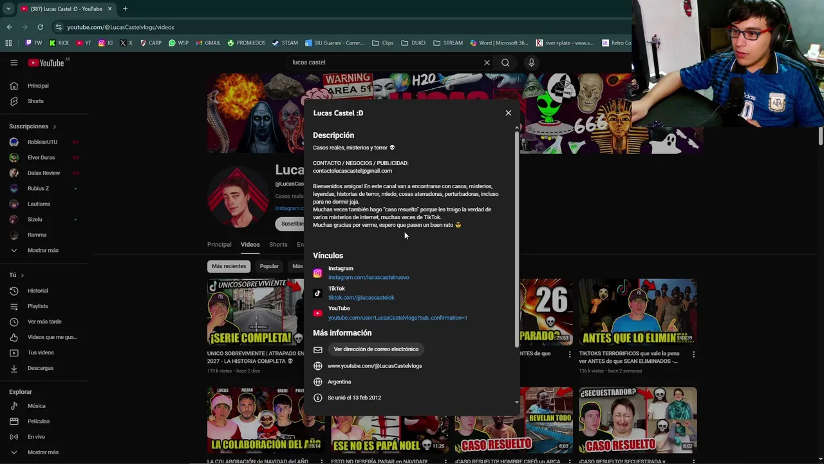824x464 pixels.
Task: Click the page vertical scrollbar
Action: pos(820,136)
